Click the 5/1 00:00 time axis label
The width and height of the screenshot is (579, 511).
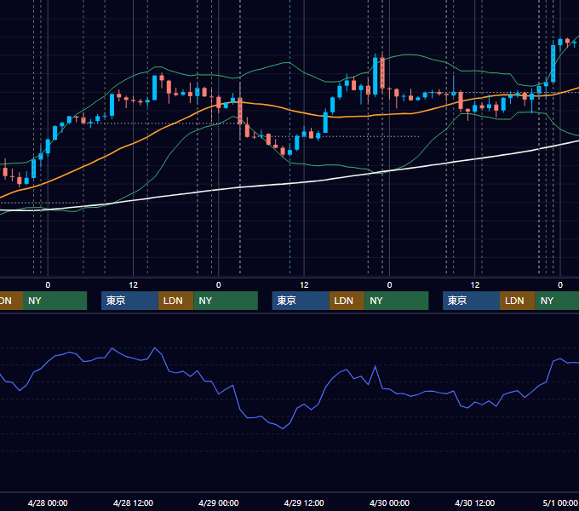[x=560, y=502]
